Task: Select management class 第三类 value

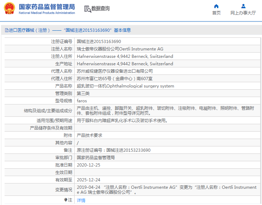Action: pyautogui.click(x=83, y=94)
